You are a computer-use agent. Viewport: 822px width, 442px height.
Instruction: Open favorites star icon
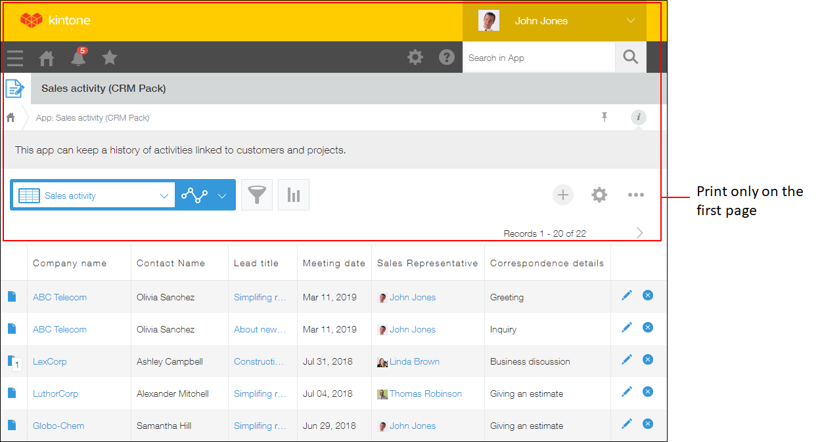[110, 58]
